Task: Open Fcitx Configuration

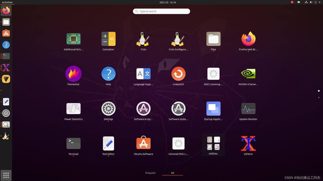Action: pos(178,41)
